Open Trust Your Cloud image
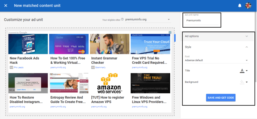The image size is (257, 119). (x=150, y=44)
